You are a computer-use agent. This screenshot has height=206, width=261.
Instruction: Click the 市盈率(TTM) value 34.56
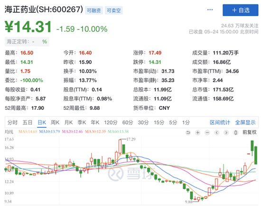click(232, 71)
